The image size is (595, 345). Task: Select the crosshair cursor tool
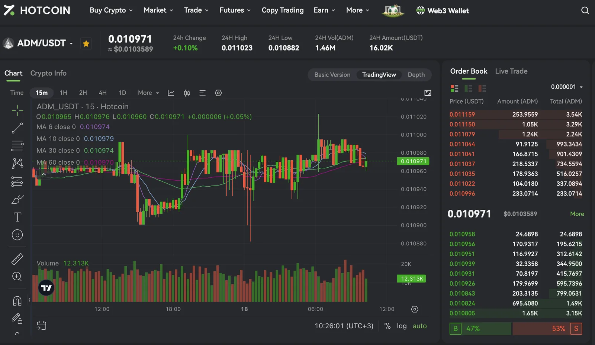point(17,110)
